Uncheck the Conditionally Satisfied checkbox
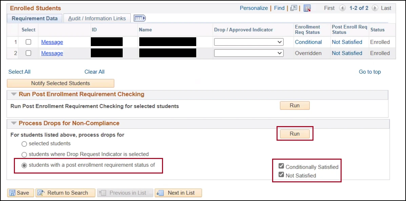Screen dimensions: 406x201 coord(281,166)
